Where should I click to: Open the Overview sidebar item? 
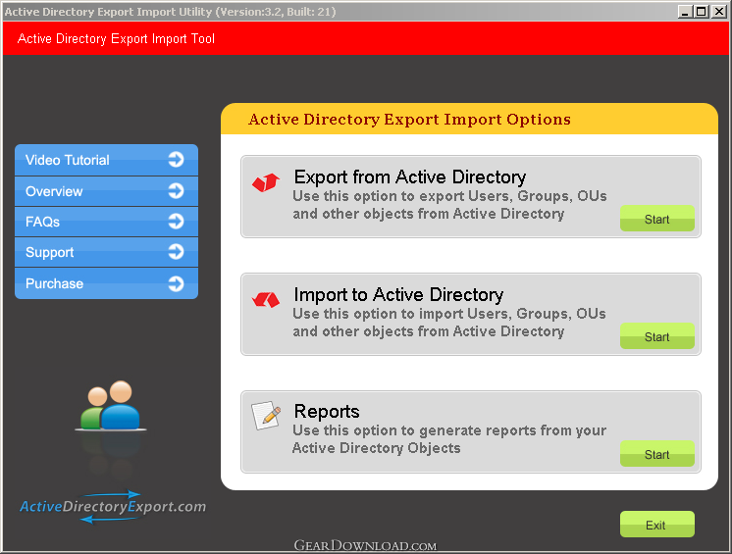pos(106,191)
